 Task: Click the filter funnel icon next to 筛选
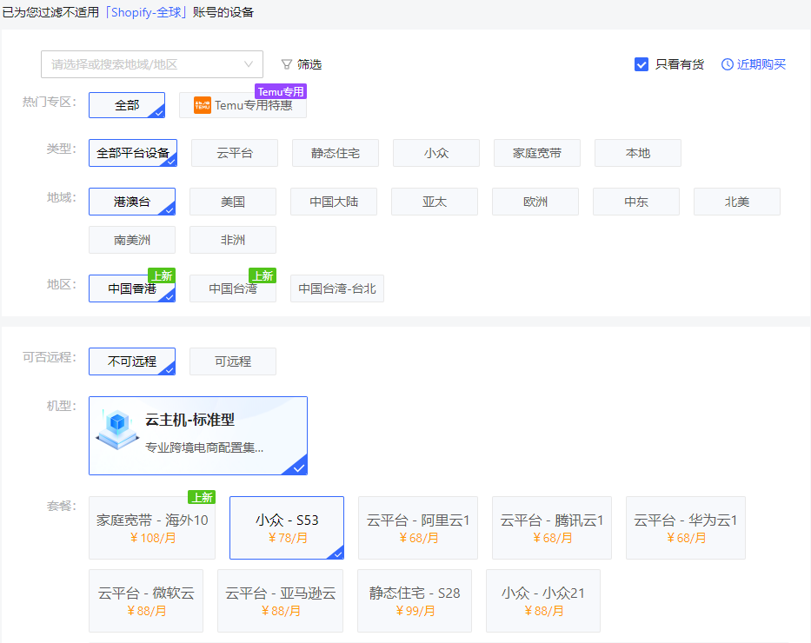click(287, 64)
